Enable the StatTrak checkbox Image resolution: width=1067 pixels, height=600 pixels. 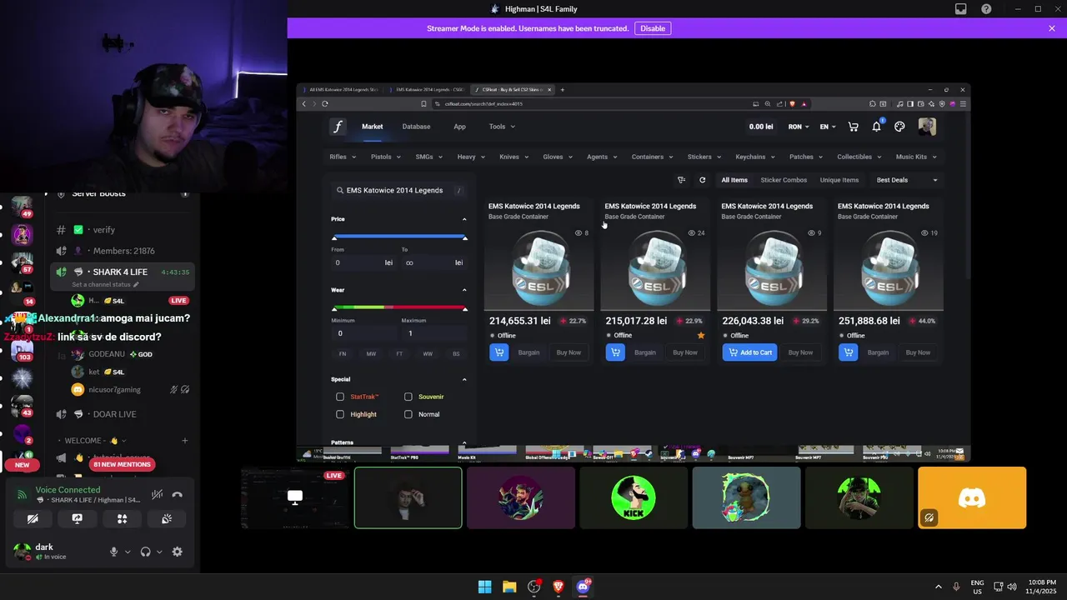[x=340, y=397]
